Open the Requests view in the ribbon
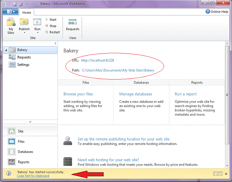This screenshot has width=232, height=182. click(73, 24)
